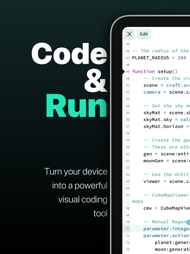Close the code editor with the X icon
The image size is (190, 254).
pyautogui.click(x=129, y=34)
